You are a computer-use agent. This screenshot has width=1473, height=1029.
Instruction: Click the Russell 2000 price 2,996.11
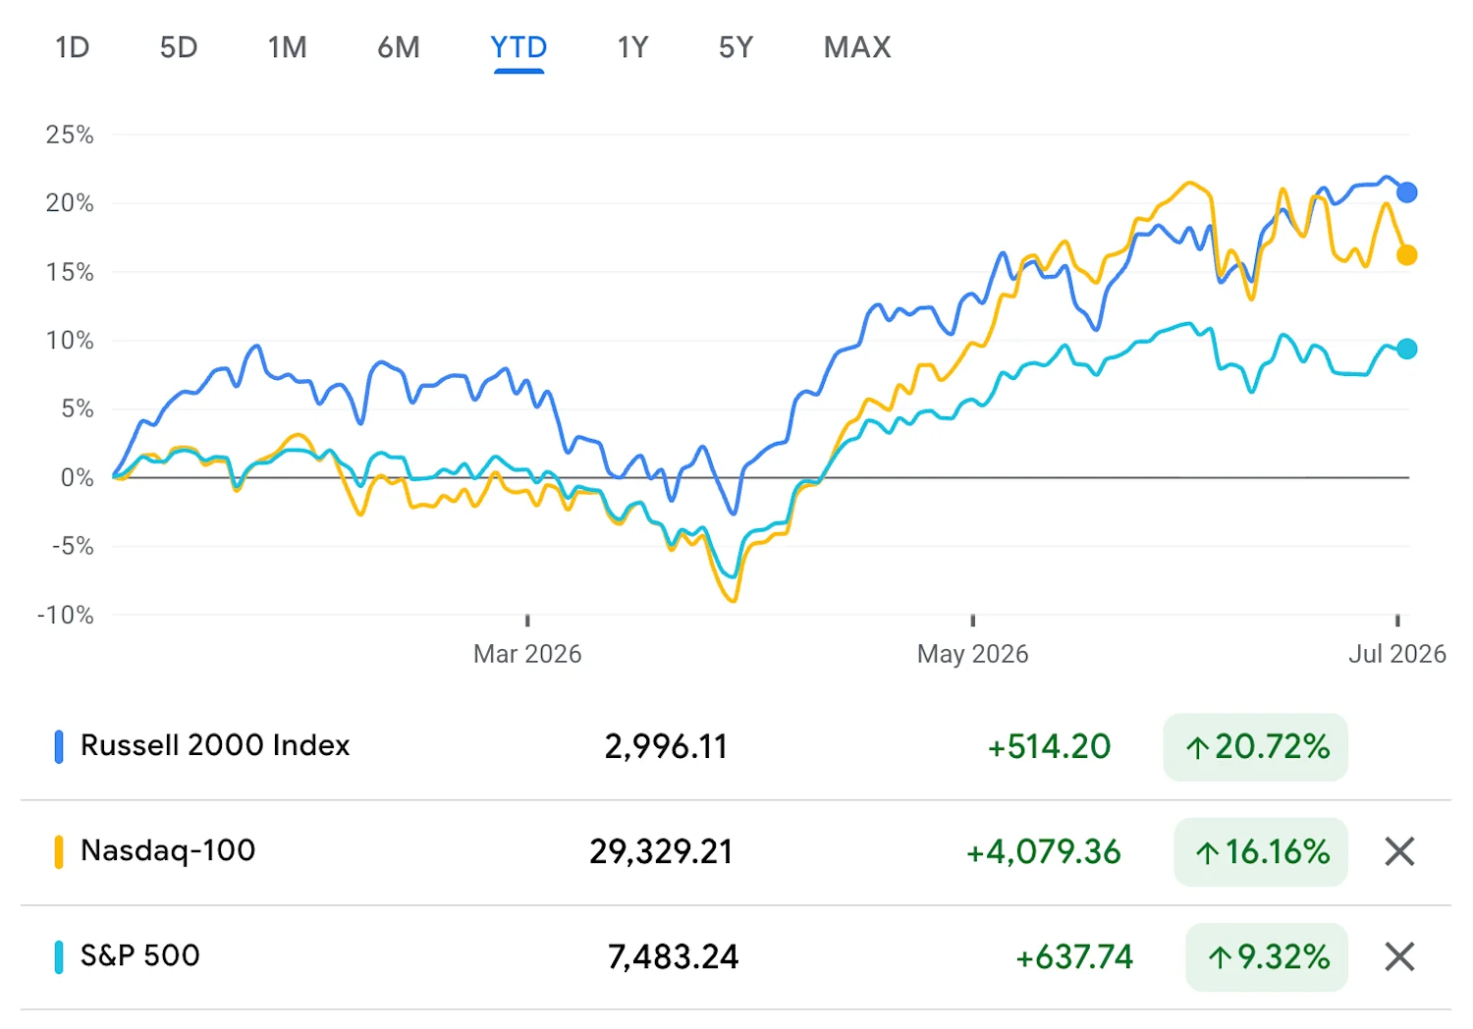pos(666,747)
